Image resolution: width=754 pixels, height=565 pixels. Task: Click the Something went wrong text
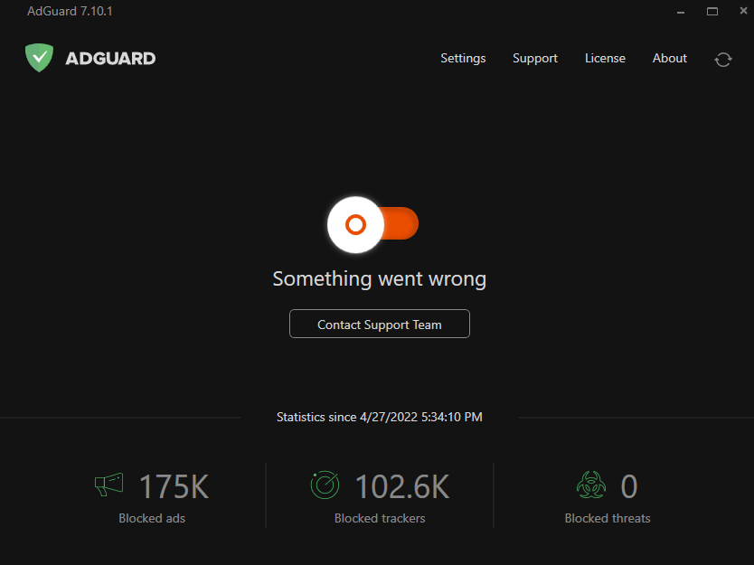(x=379, y=278)
